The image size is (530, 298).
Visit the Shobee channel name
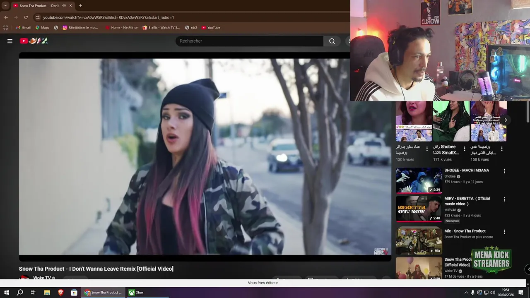[x=450, y=176]
